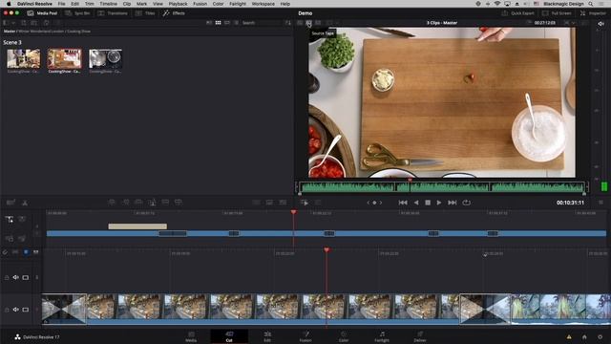Open the Playback menu

[x=179, y=4]
